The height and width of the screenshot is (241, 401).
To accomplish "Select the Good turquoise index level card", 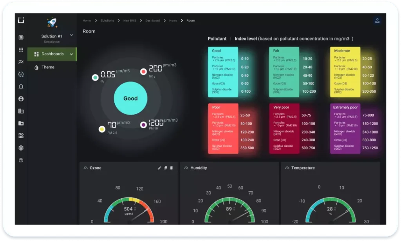I will pyautogui.click(x=223, y=72).
